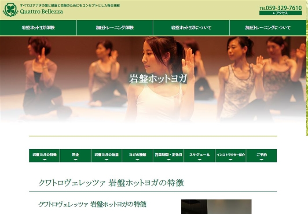Click the Quattro Bellezza clover logo

tap(10, 10)
